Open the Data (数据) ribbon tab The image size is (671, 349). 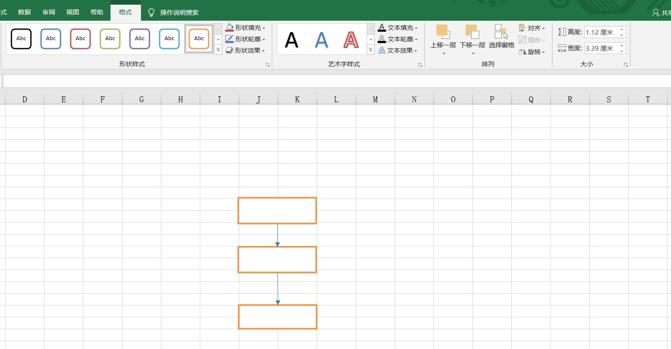click(25, 12)
